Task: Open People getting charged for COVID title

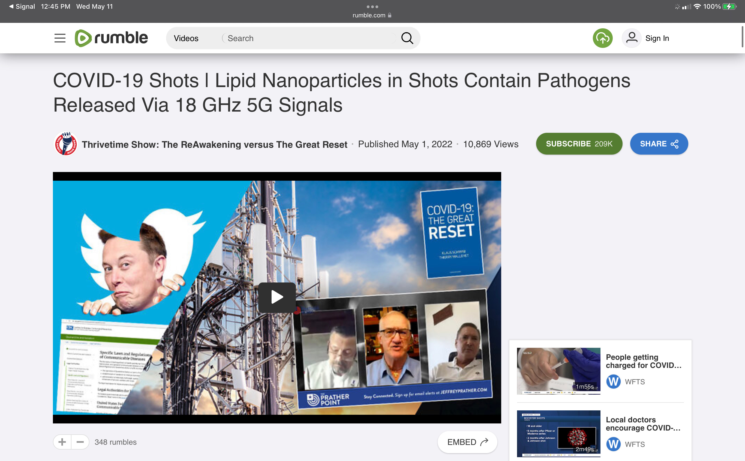Action: 644,361
